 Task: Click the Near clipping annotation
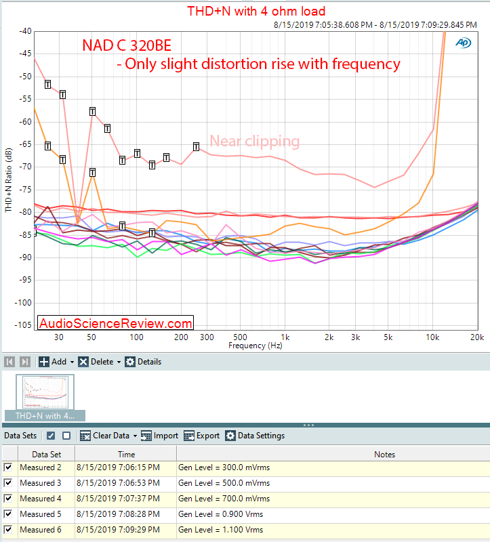255,141
